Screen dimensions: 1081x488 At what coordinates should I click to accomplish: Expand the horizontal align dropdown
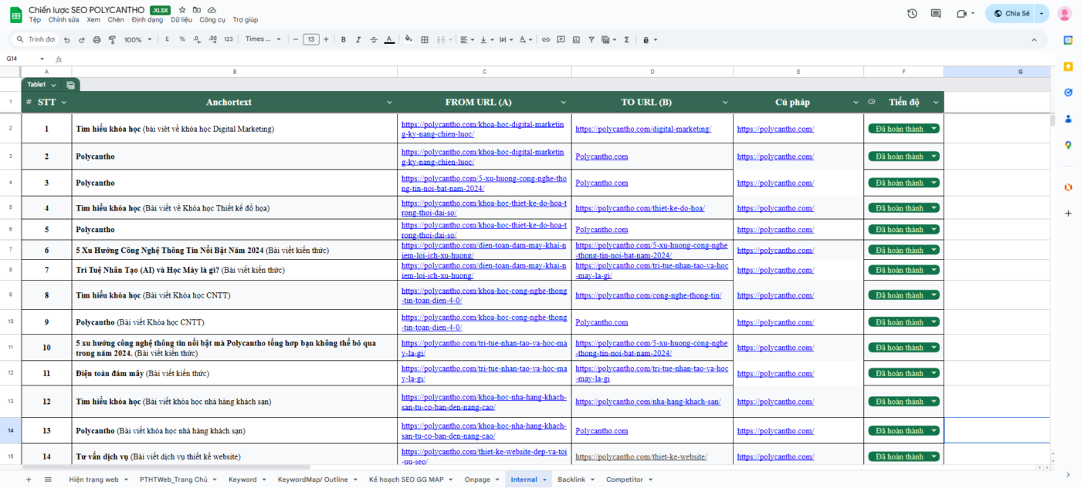point(467,39)
